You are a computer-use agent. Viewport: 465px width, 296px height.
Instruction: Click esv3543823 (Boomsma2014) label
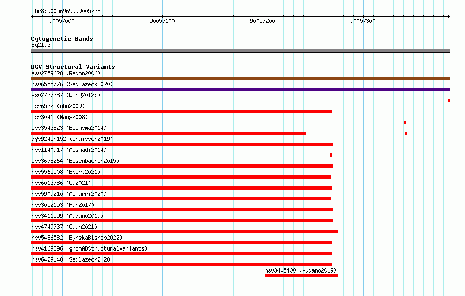click(x=69, y=128)
